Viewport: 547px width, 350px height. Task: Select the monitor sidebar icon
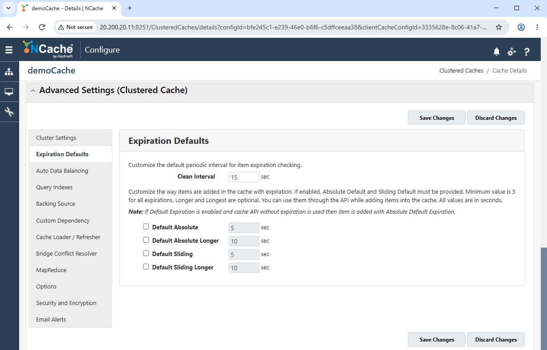(x=9, y=92)
